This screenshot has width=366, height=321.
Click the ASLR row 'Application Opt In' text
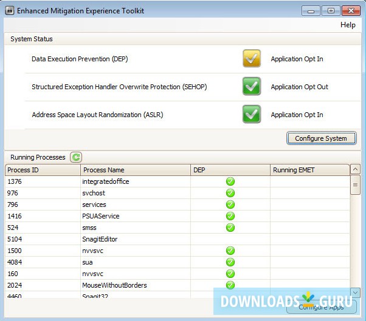297,115
